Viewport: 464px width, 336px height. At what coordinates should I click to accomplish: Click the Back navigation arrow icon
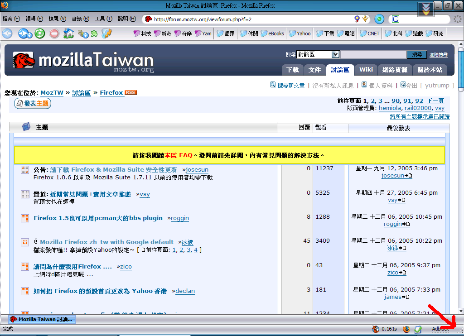[x=7, y=34]
